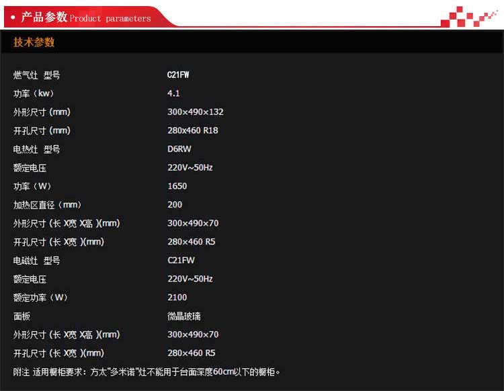This screenshot has height=391, width=504.
Task: Click the '加热区直径(mm)' label
Action: pos(47,205)
